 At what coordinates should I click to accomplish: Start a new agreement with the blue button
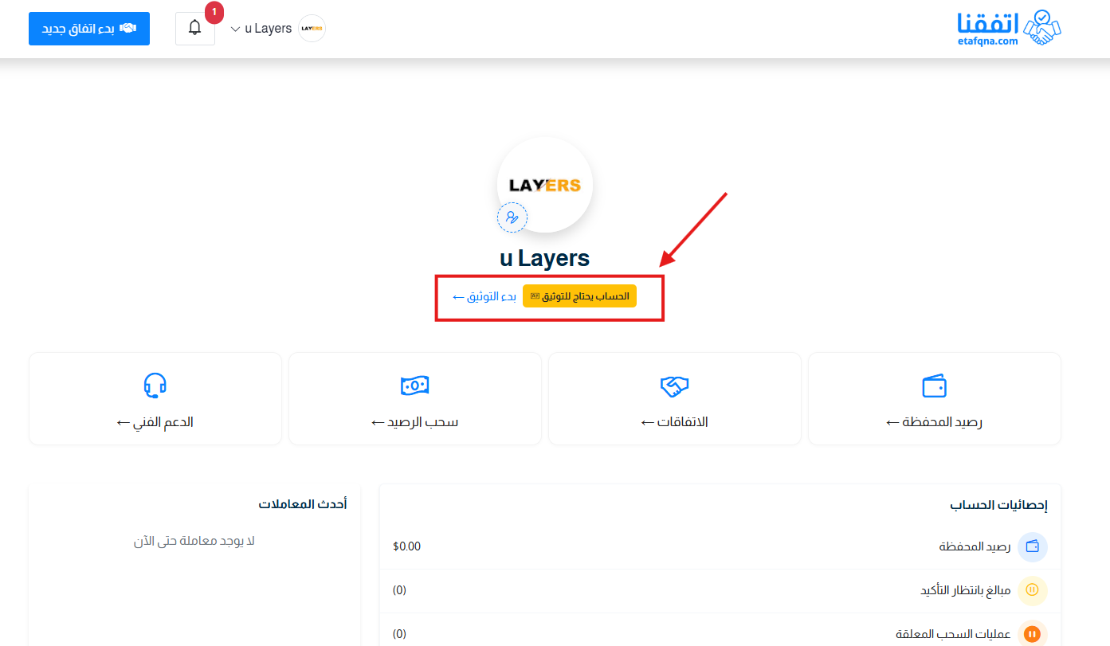[89, 29]
